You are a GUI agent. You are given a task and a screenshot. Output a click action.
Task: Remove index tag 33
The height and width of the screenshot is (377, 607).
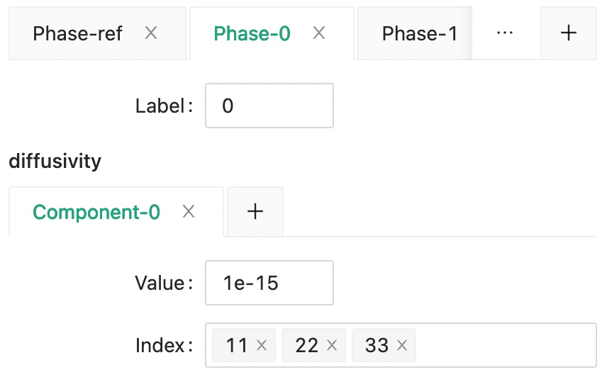click(x=402, y=346)
